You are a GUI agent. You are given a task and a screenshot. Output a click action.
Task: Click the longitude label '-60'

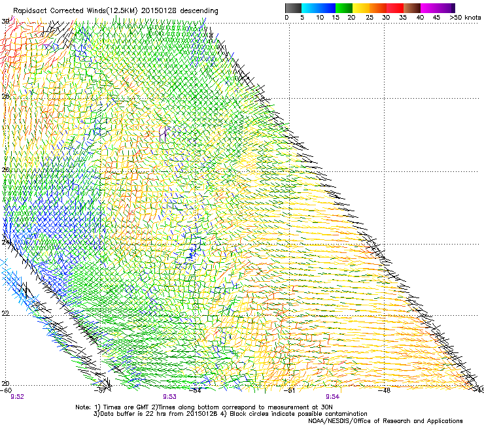(x=5, y=390)
